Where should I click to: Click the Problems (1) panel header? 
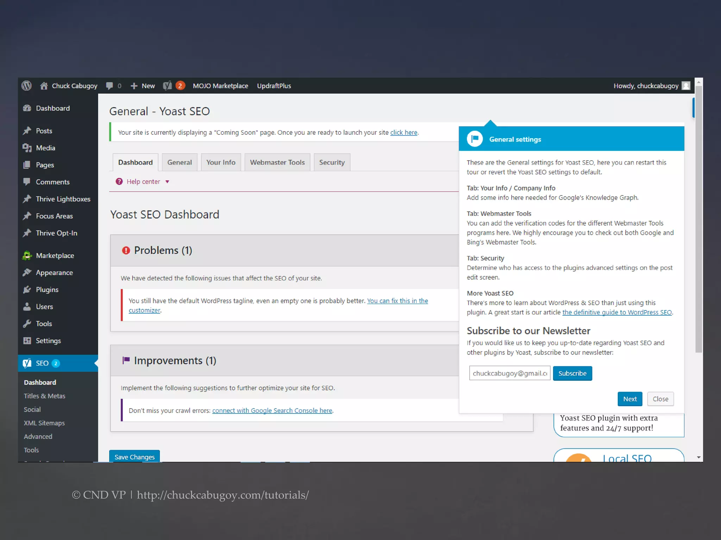click(x=284, y=250)
